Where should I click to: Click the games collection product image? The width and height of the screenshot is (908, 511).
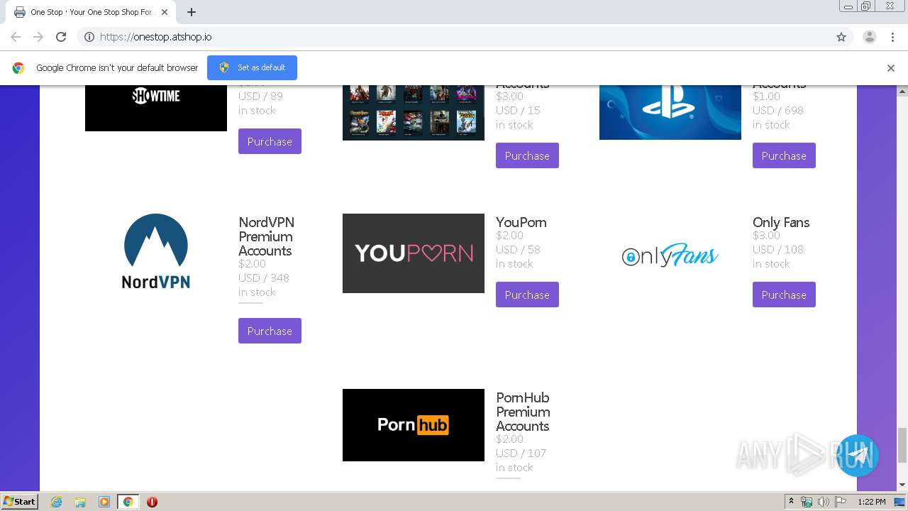[x=414, y=112]
